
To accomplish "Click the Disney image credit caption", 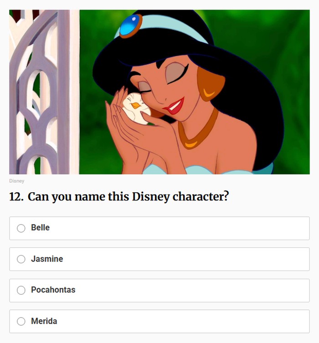I will 16,181.
